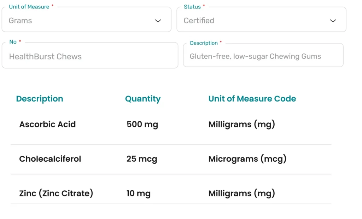
Task: Sort by the Quantity column header
Action: (142, 99)
